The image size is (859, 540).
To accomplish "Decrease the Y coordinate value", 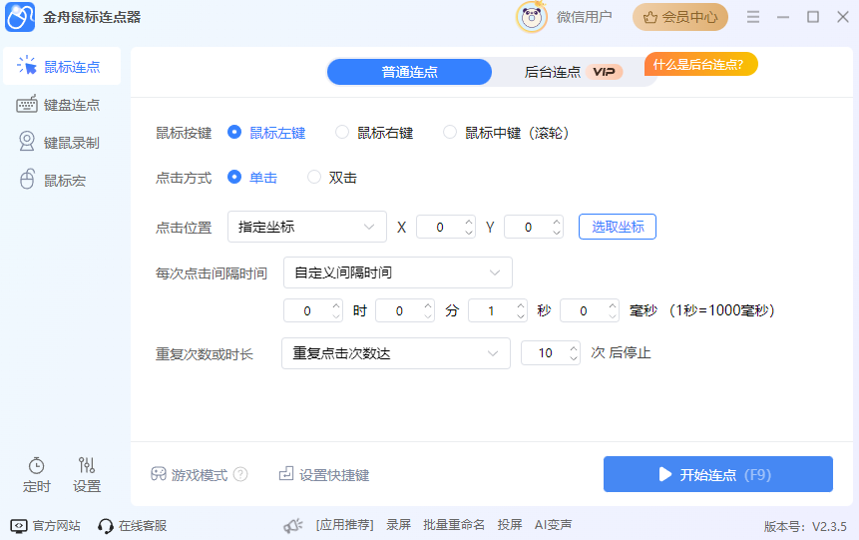I will point(557,233).
